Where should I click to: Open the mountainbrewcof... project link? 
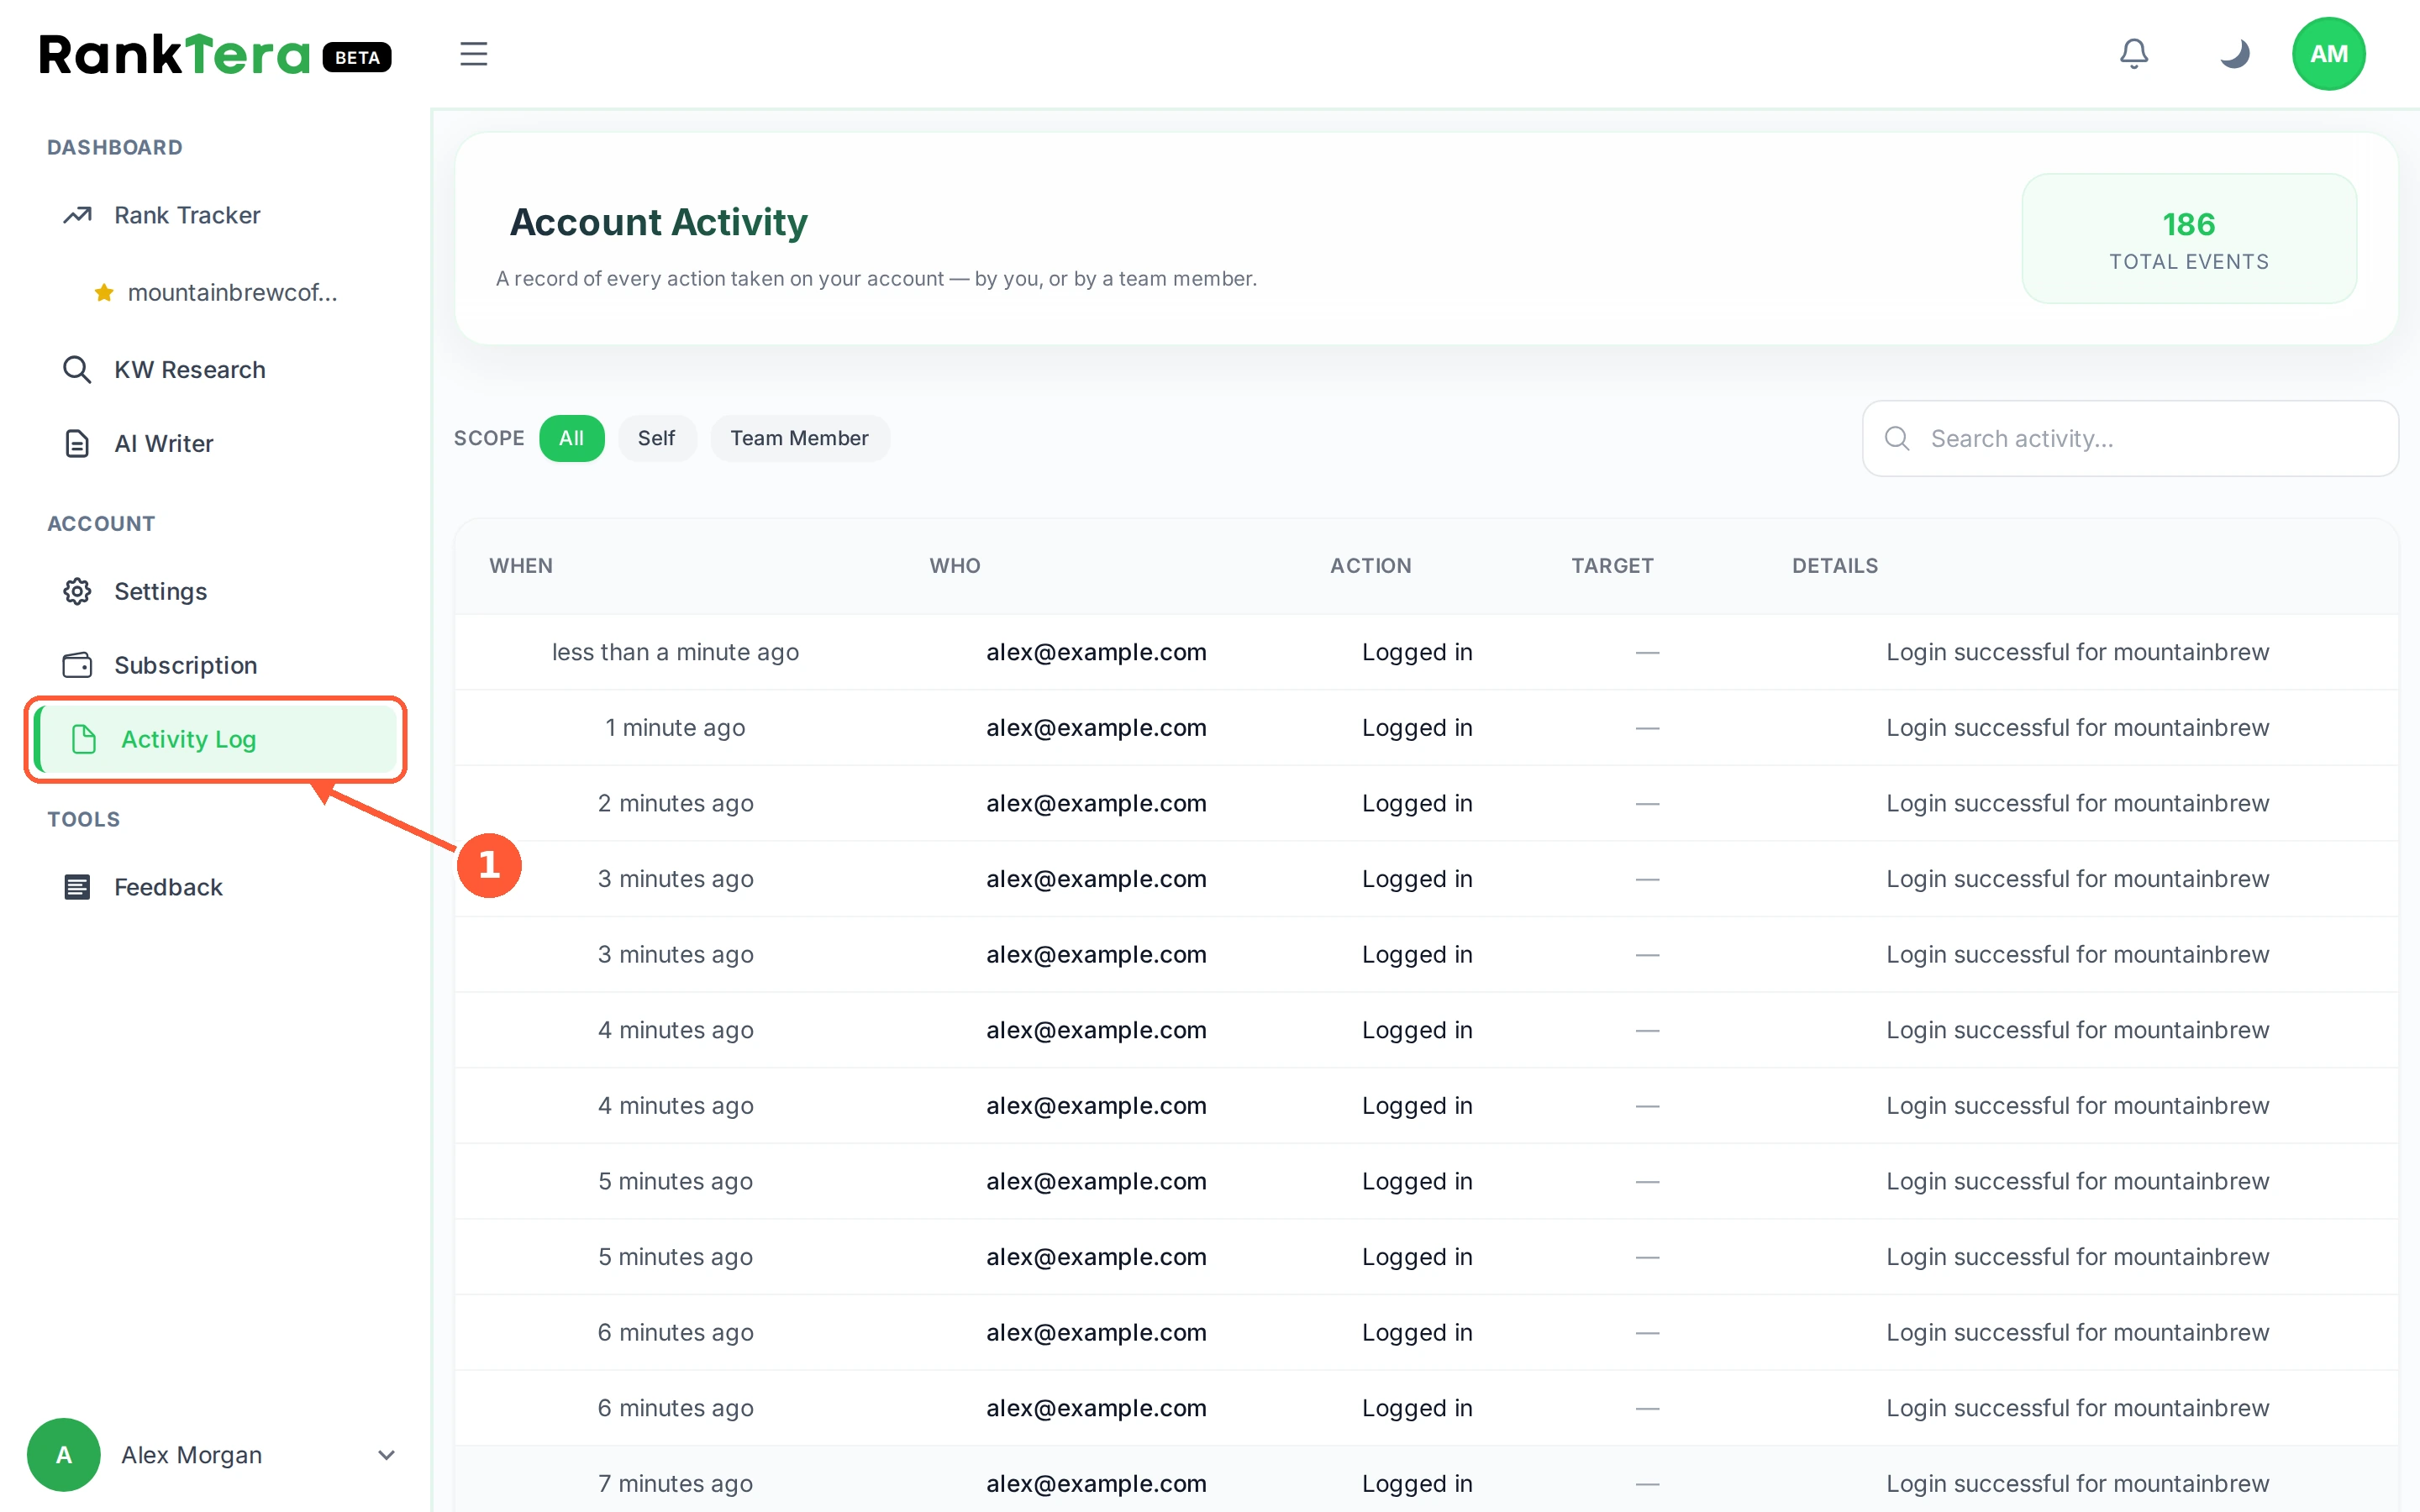coord(232,292)
